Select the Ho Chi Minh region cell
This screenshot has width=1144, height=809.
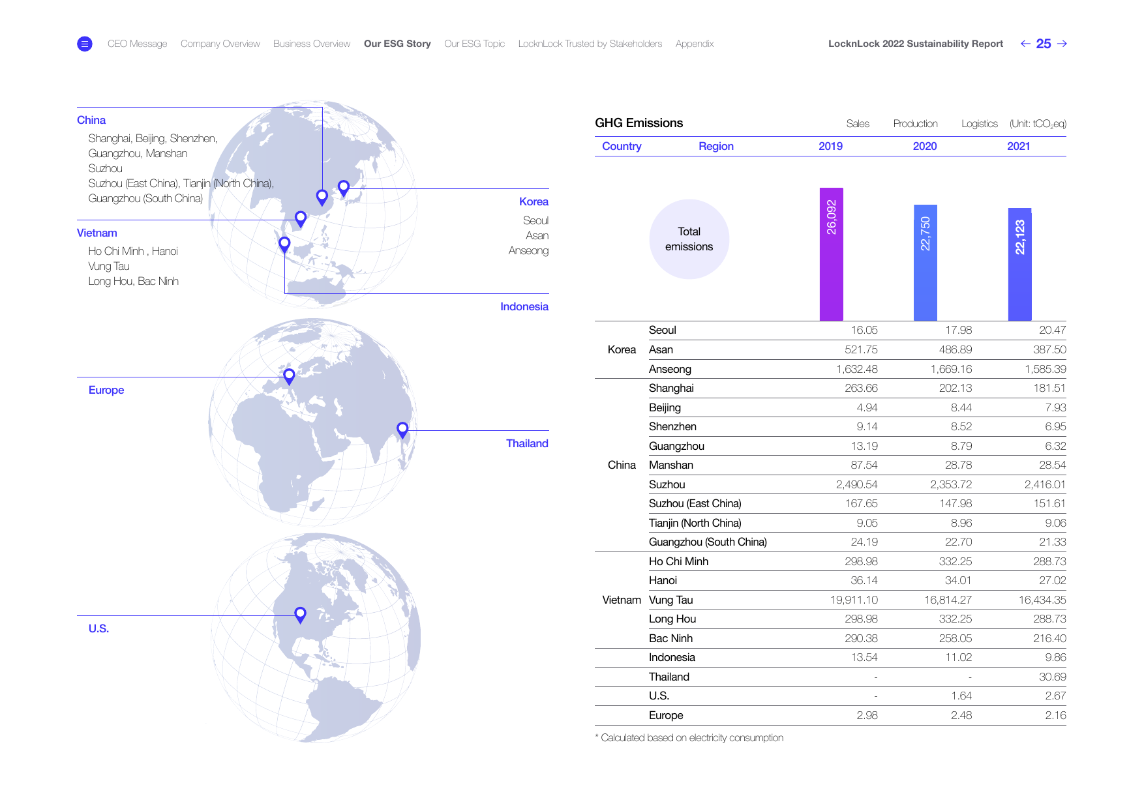(678, 561)
